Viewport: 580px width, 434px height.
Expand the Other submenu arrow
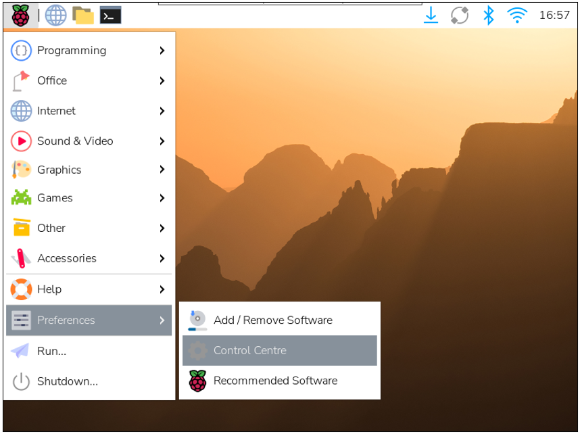coord(162,228)
